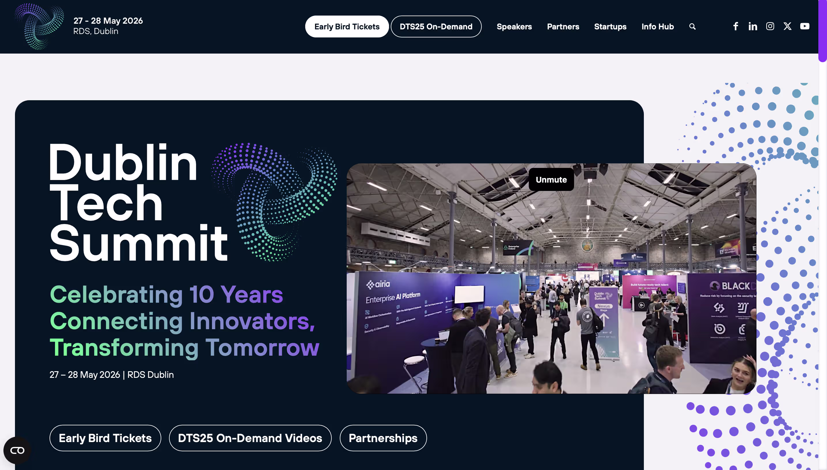The height and width of the screenshot is (470, 827).
Task: Click the DTS25 On-Demand Videos button
Action: coord(250,438)
